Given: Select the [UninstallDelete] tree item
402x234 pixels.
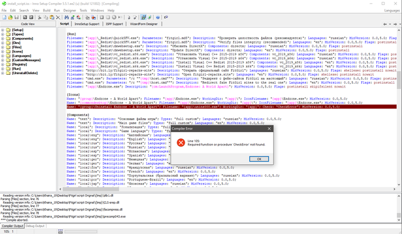Looking at the screenshot, I should 25,73.
